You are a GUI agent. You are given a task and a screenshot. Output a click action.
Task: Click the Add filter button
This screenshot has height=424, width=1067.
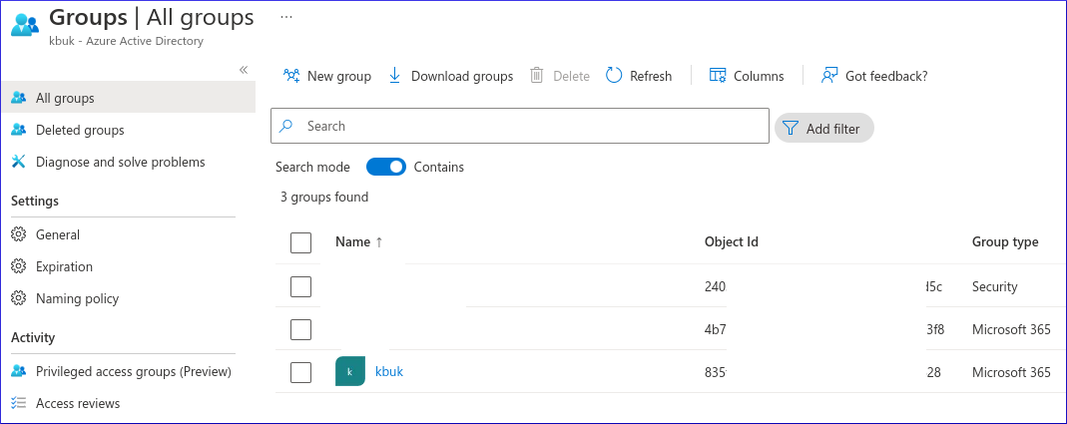824,128
